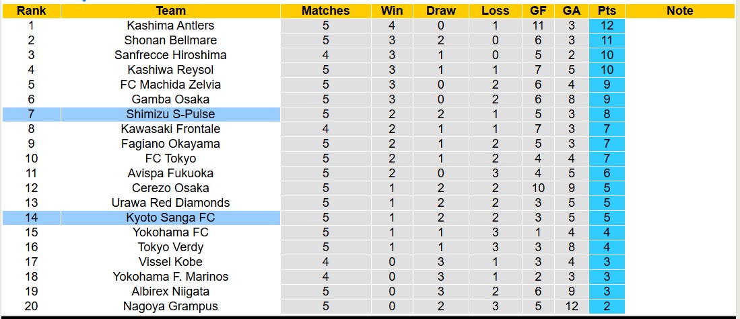Screen dimensions: 740x319
Task: Select Nagoya Grampus at the bottom
Action: click(170, 306)
